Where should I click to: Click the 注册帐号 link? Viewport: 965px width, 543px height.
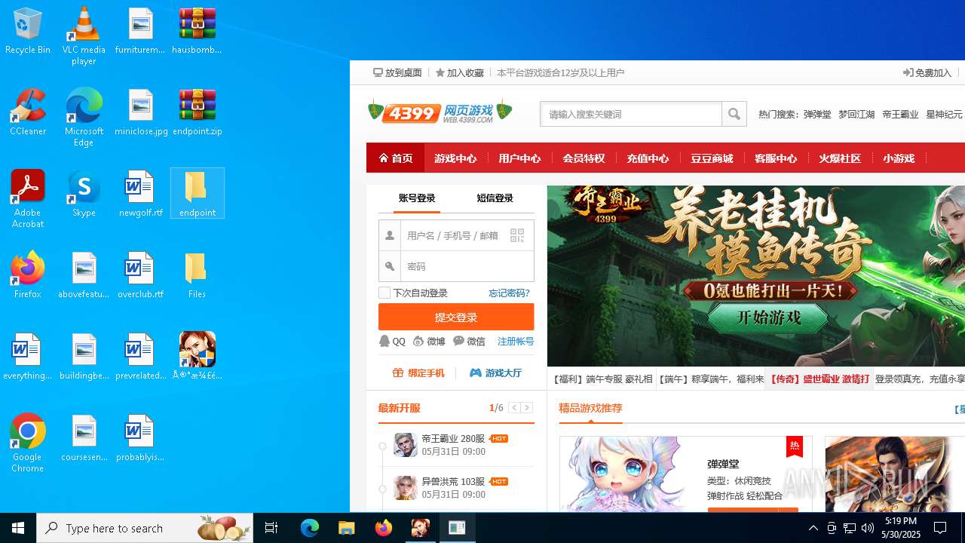(x=516, y=341)
